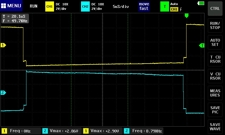Click the green trigger level marker on right edge
The image size is (225, 135).
[x=202, y=45]
